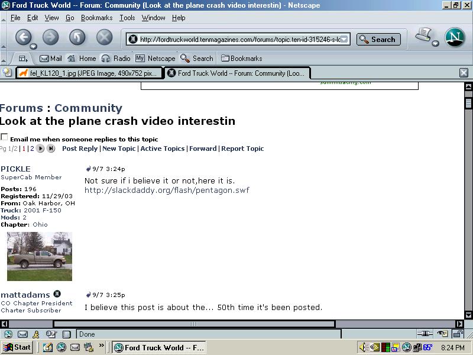The image size is (473, 355).
Task: Click the volume speaker icon in system tray
Action: pyautogui.click(x=363, y=347)
